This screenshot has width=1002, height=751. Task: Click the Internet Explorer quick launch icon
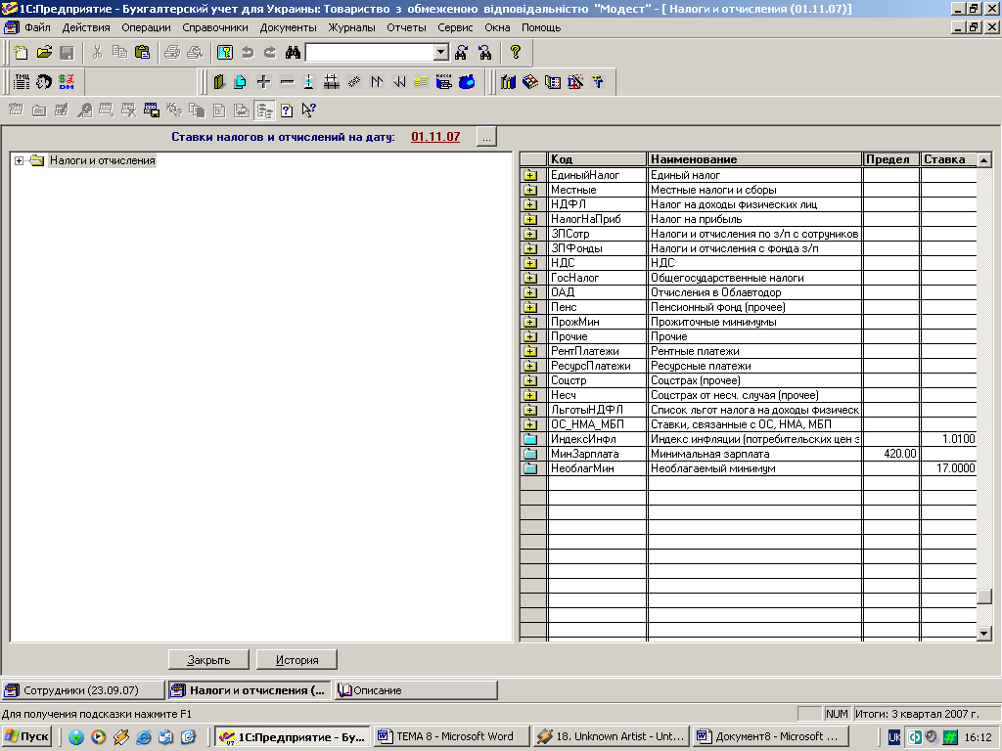(x=144, y=737)
